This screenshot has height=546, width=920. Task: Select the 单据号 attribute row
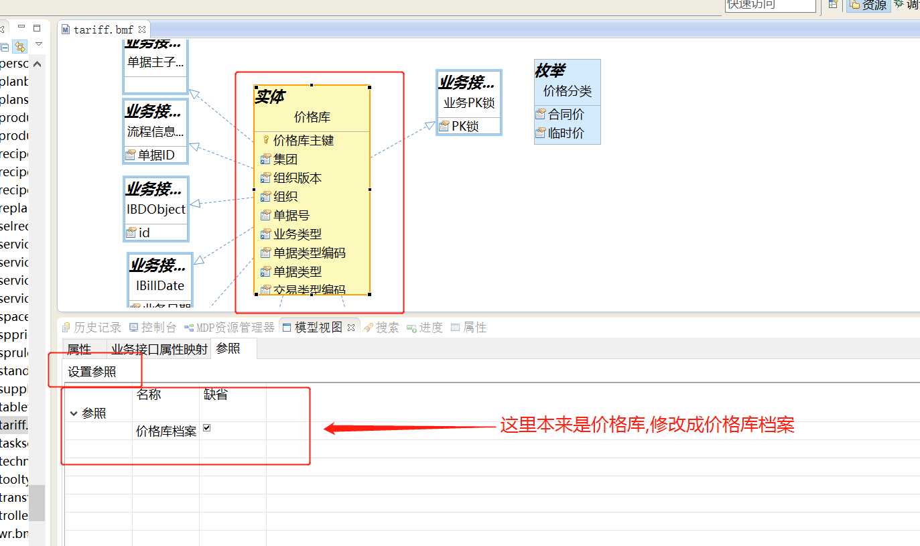point(312,216)
